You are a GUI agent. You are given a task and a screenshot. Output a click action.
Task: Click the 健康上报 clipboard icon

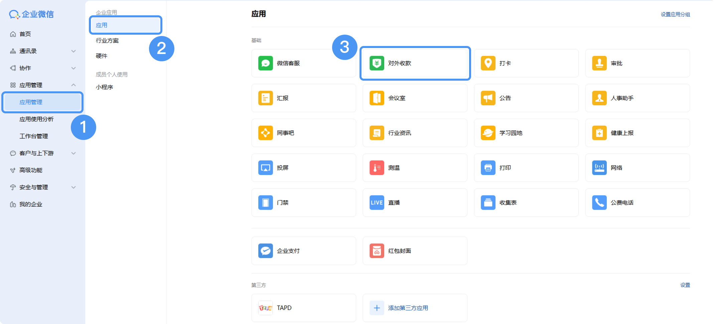click(x=599, y=133)
